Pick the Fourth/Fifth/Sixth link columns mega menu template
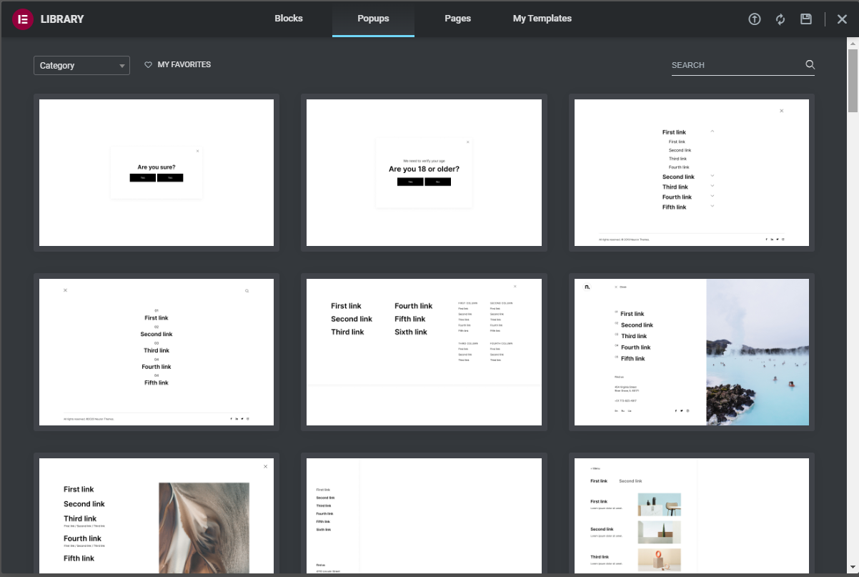 pyautogui.click(x=424, y=352)
